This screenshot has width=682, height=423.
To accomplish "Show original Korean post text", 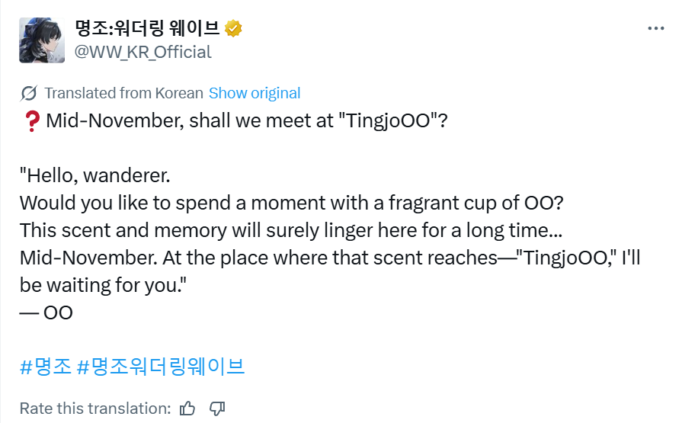I will coord(255,94).
